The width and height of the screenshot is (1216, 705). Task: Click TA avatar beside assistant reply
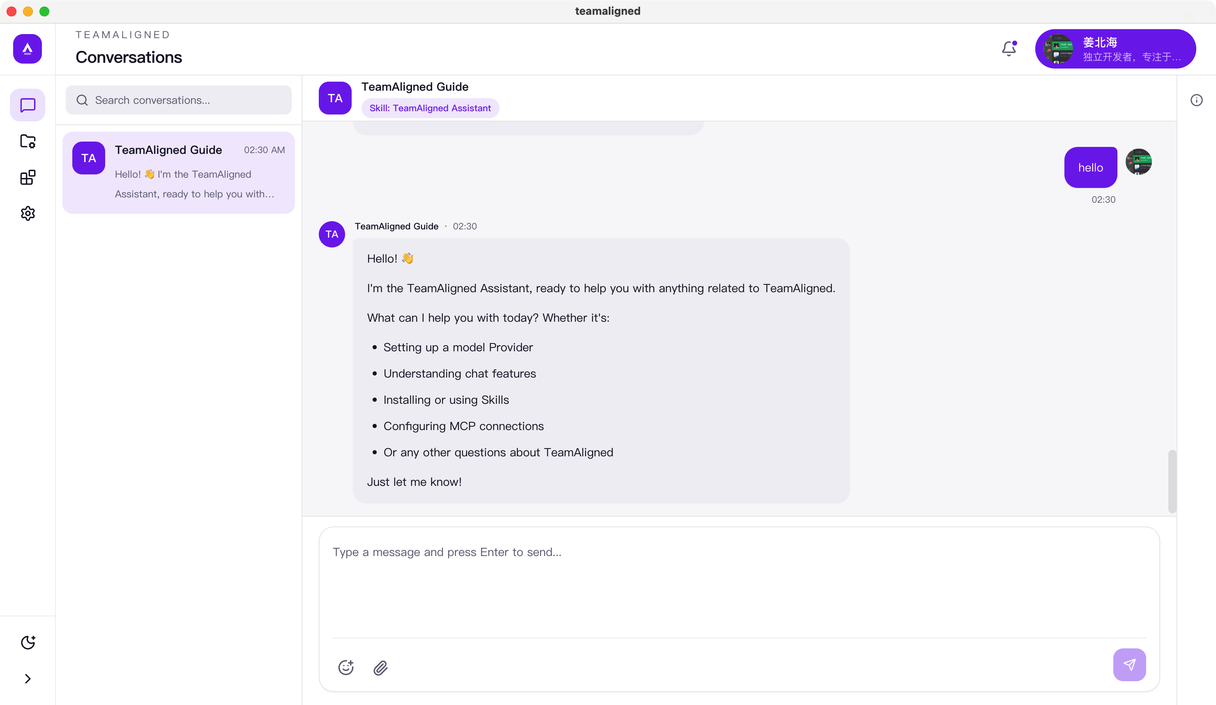pos(332,234)
